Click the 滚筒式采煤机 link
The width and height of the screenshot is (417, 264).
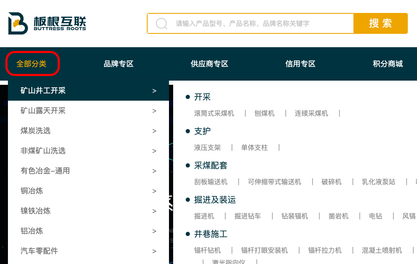point(214,113)
